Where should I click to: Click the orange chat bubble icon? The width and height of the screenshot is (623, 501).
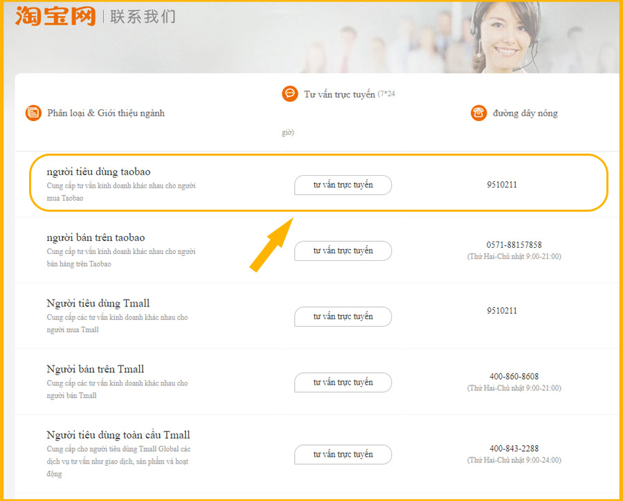(x=290, y=94)
